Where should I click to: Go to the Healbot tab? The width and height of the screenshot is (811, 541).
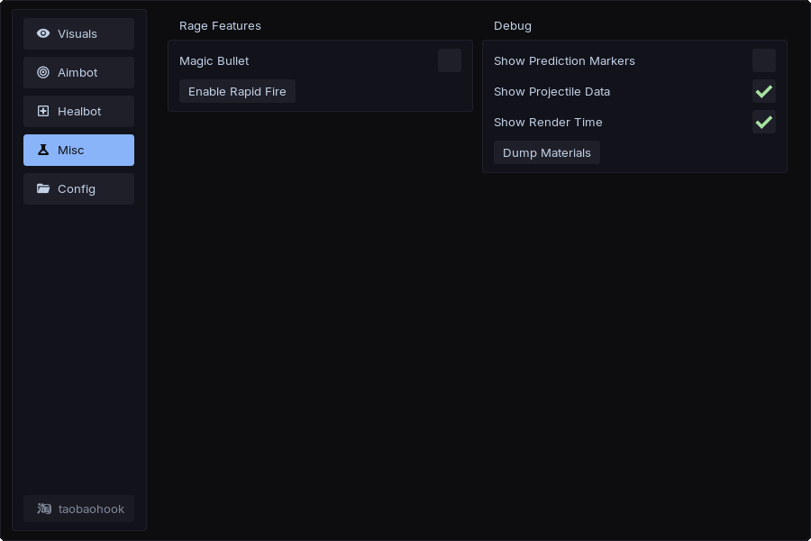point(79,111)
